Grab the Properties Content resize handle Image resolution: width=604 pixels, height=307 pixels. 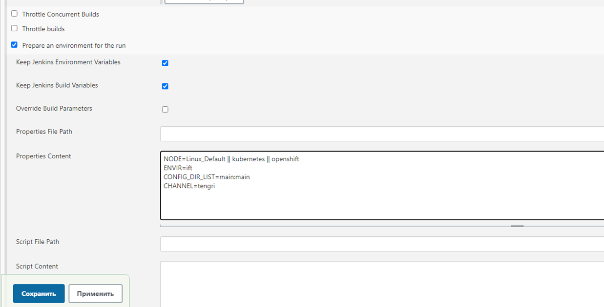(x=517, y=226)
